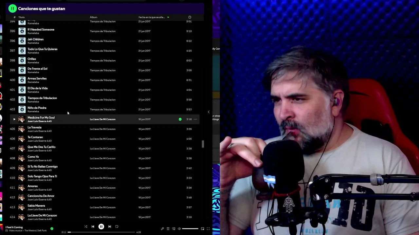Image resolution: width=419 pixels, height=235 pixels.
Task: Open Juan Luis Guerra 4.40 under Te Contaran
Action: click(40, 141)
